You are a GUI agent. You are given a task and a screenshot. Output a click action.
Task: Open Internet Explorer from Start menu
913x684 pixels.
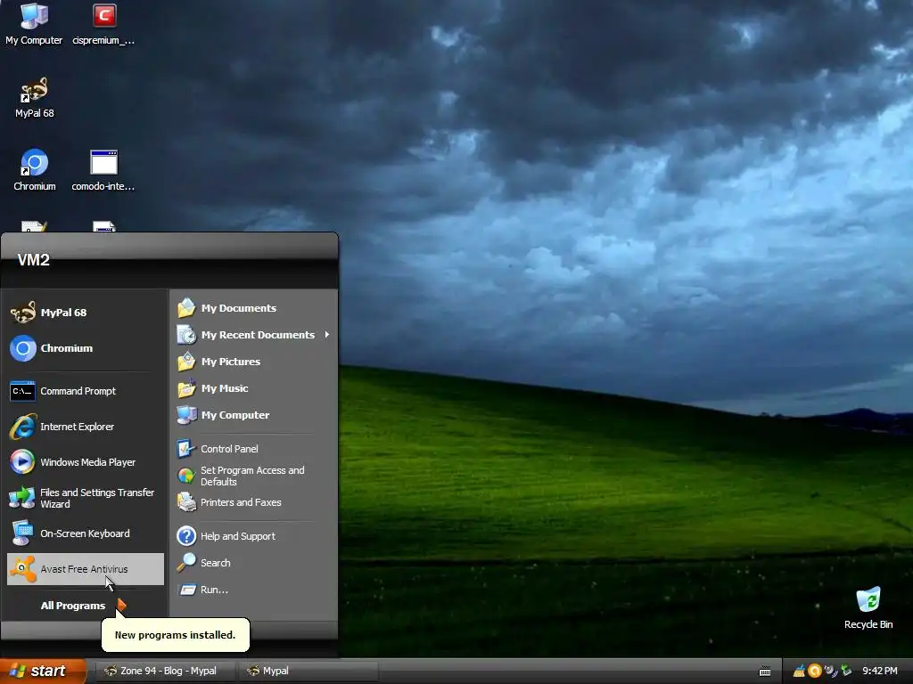pyautogui.click(x=85, y=427)
